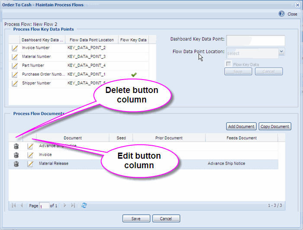Select the Material Number row text
This screenshot has width=303, height=230.
tap(36, 57)
